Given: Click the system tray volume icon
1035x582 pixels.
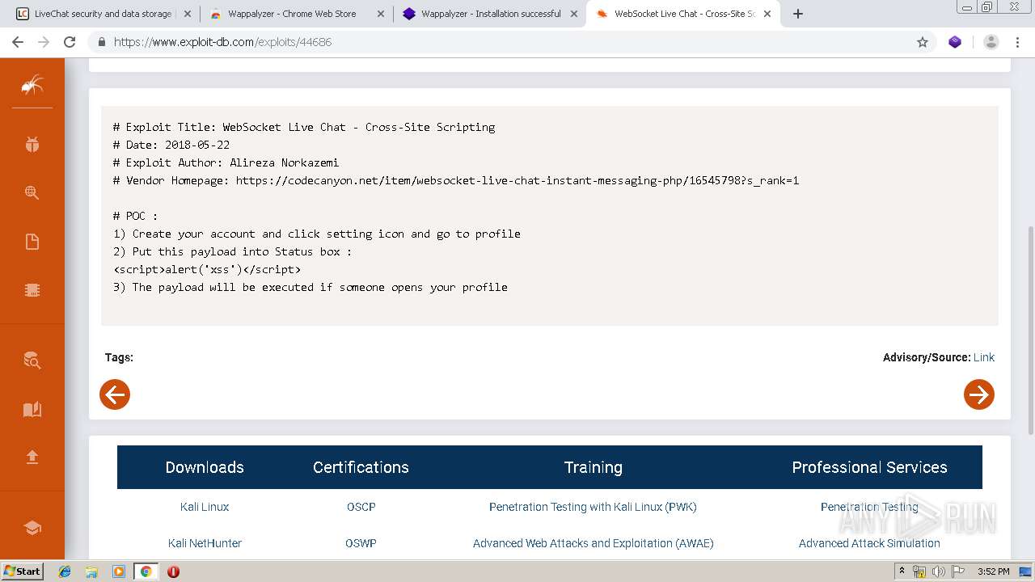Looking at the screenshot, I should (939, 571).
